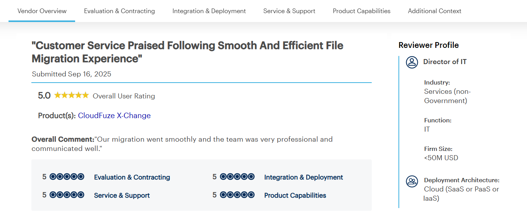Click the Evaluation & Contracting rating circles

(67, 177)
